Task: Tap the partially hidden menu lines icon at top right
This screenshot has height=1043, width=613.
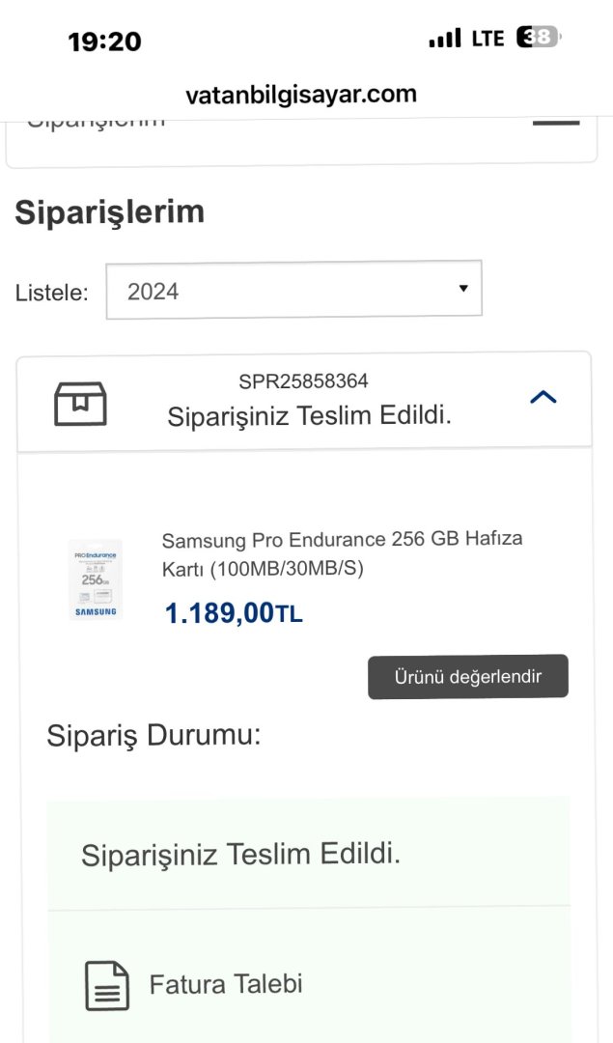Action: 557,123
